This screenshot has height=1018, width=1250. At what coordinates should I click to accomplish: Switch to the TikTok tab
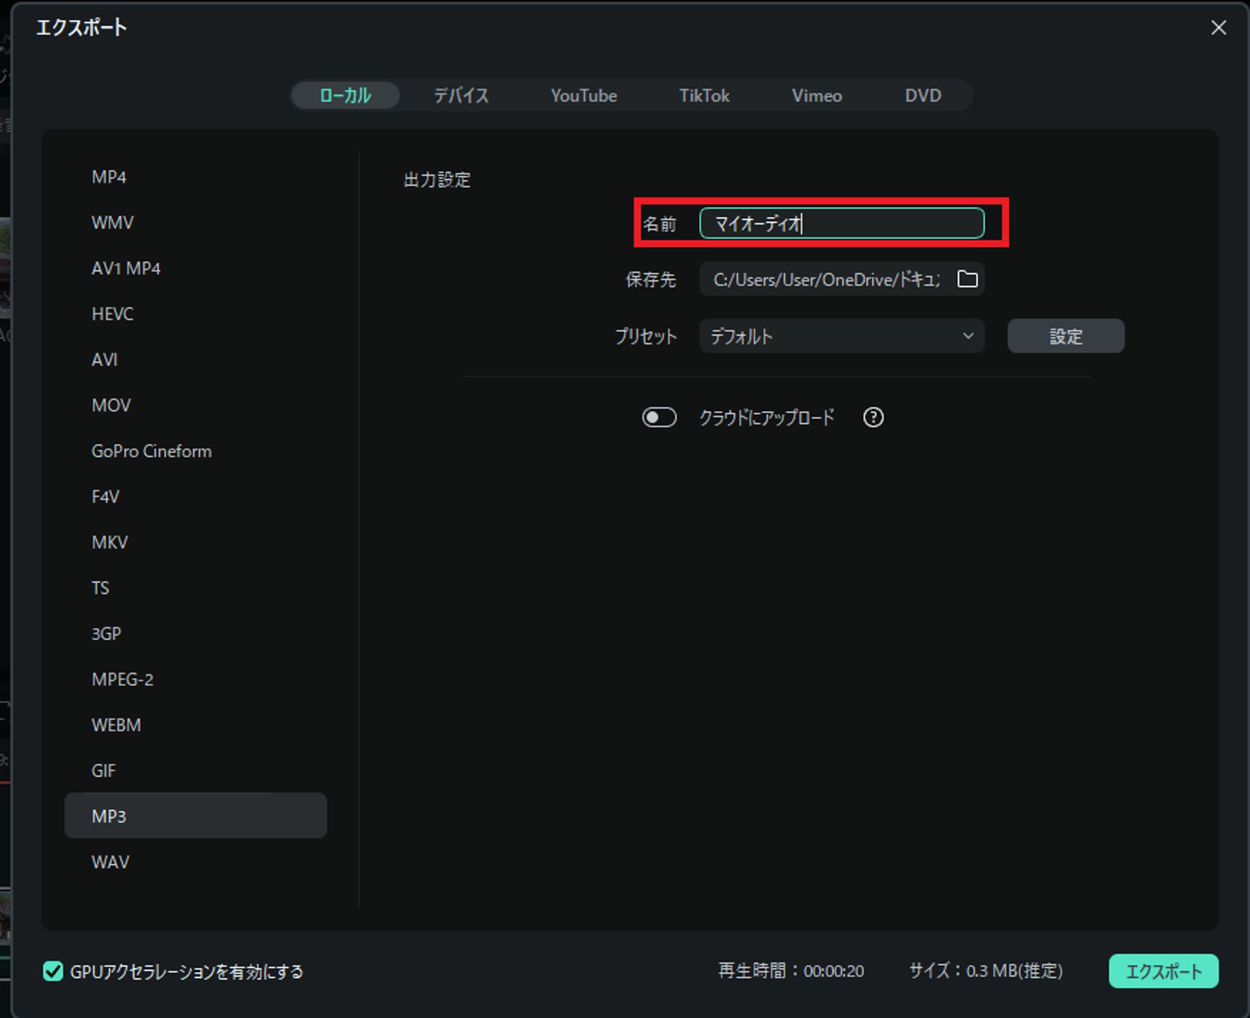point(704,96)
